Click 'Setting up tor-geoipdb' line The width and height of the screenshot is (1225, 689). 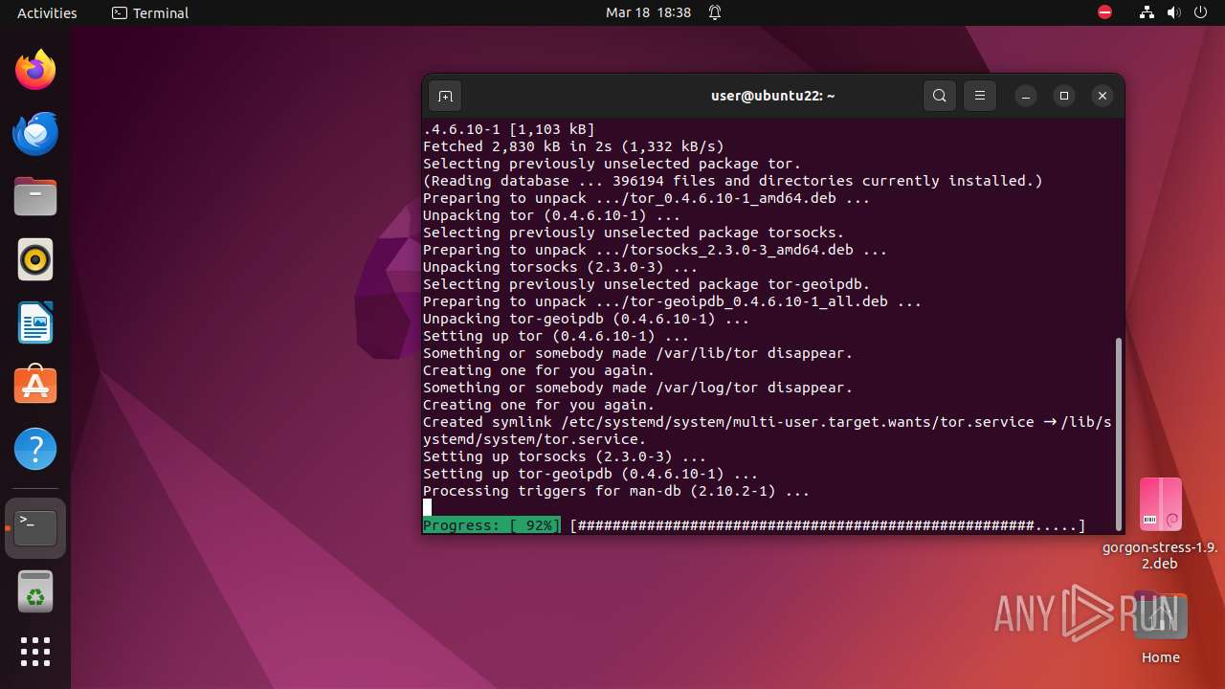(590, 474)
